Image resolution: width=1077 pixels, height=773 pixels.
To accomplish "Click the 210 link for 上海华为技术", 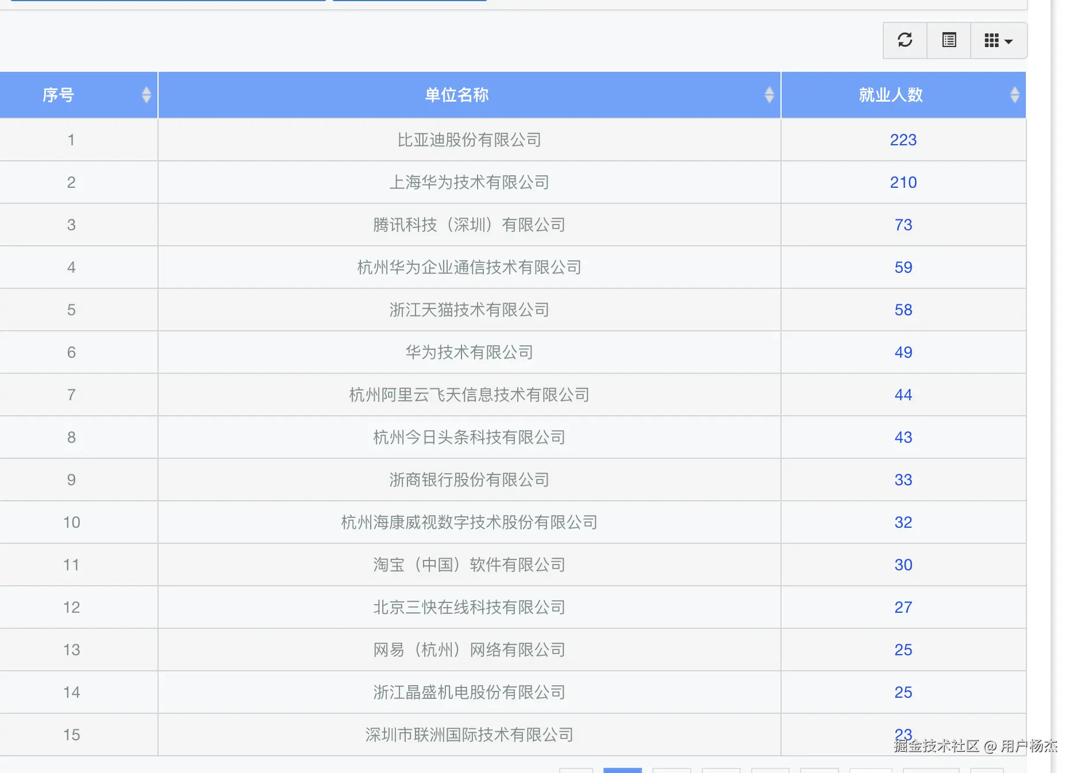I will [903, 182].
